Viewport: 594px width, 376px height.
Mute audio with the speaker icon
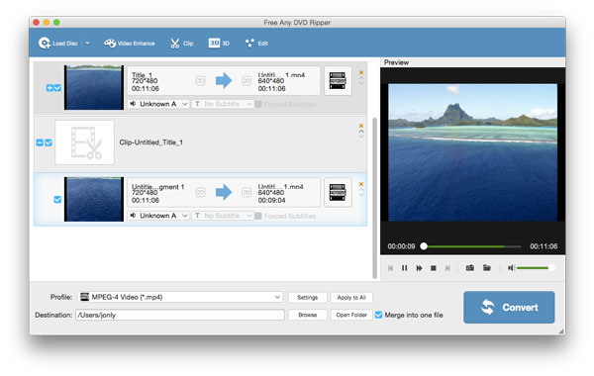coord(511,268)
